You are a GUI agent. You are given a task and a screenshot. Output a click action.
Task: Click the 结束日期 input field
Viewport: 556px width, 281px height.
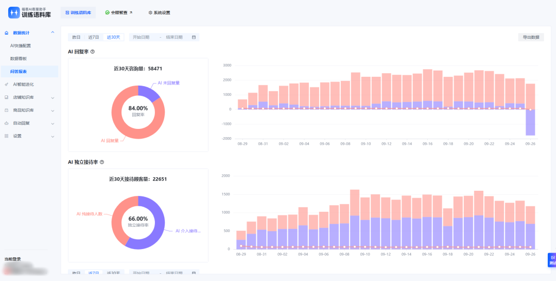click(x=174, y=37)
